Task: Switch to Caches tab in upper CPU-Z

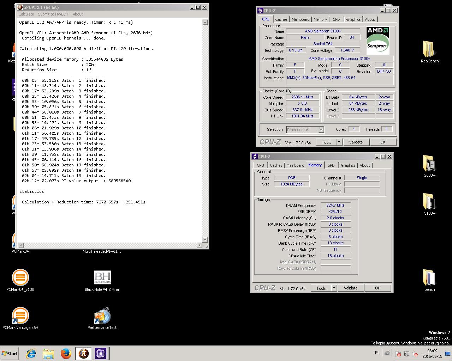Action: coord(281,19)
